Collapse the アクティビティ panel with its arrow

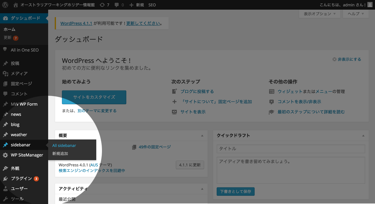click(202, 189)
